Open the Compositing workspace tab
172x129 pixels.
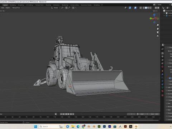coord(74,5)
